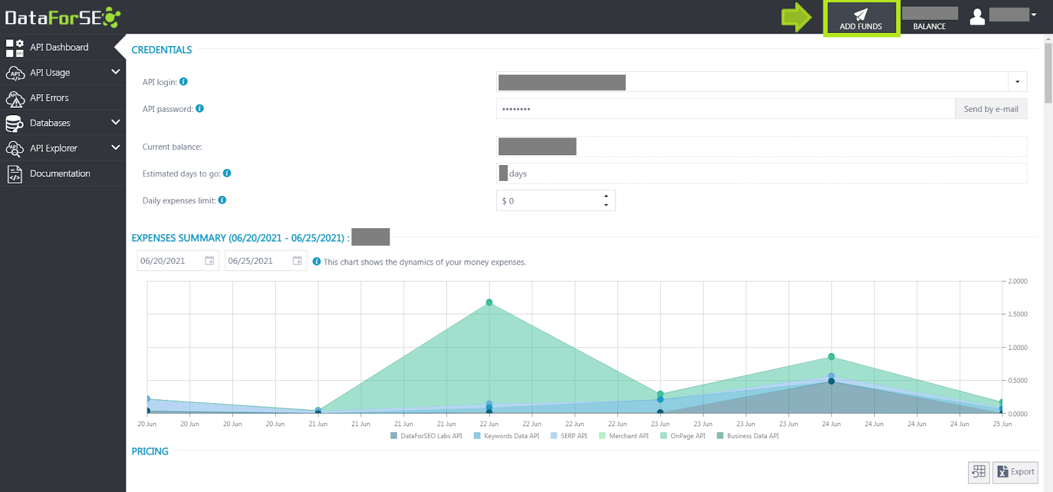The height and width of the screenshot is (492, 1053).
Task: Toggle Keywords Data API legend series
Action: 506,435
